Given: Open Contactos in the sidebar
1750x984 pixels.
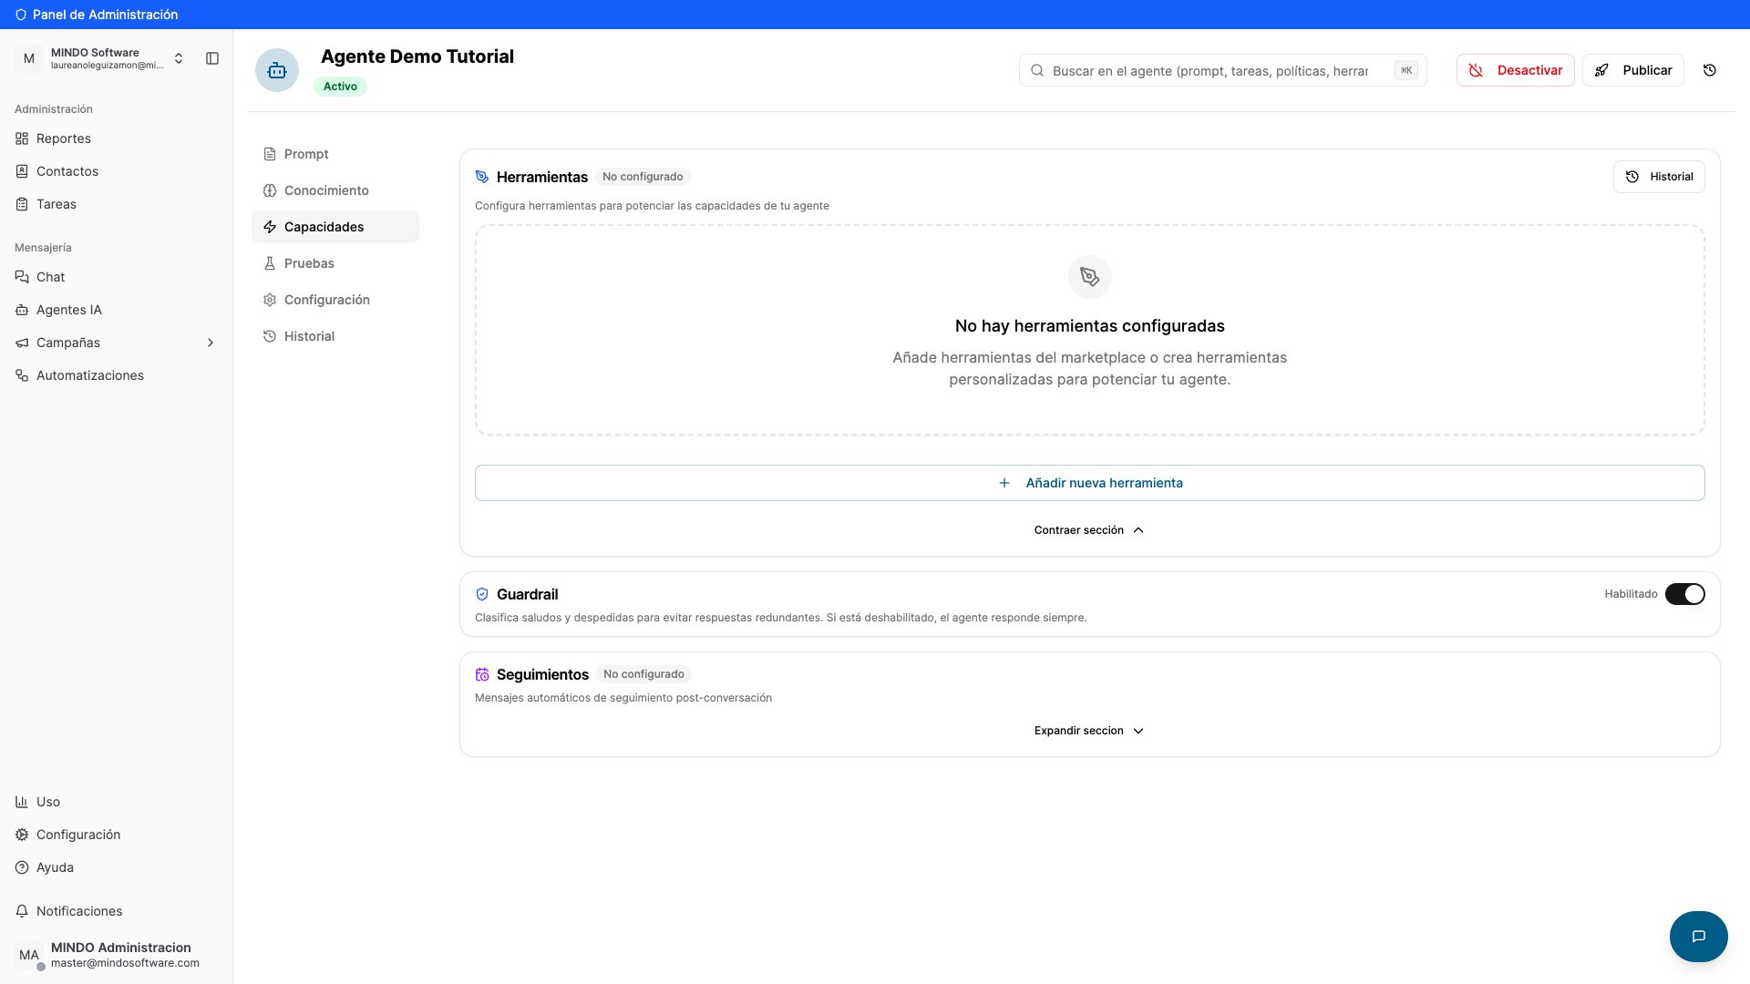Looking at the screenshot, I should coord(117,171).
